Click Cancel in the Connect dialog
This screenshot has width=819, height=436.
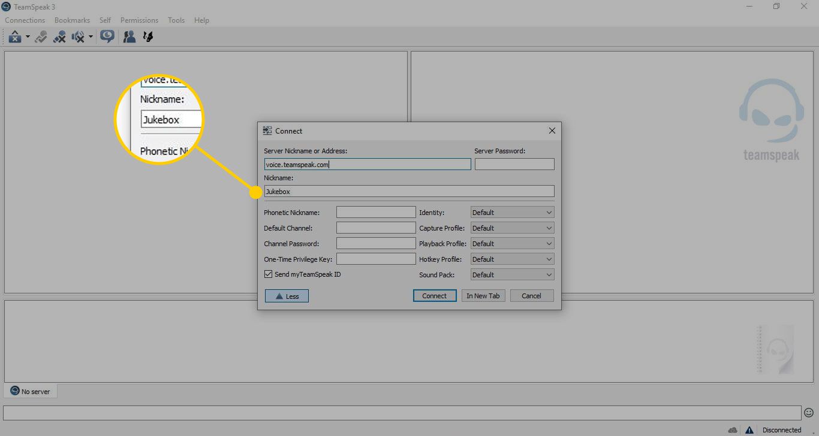pos(532,296)
